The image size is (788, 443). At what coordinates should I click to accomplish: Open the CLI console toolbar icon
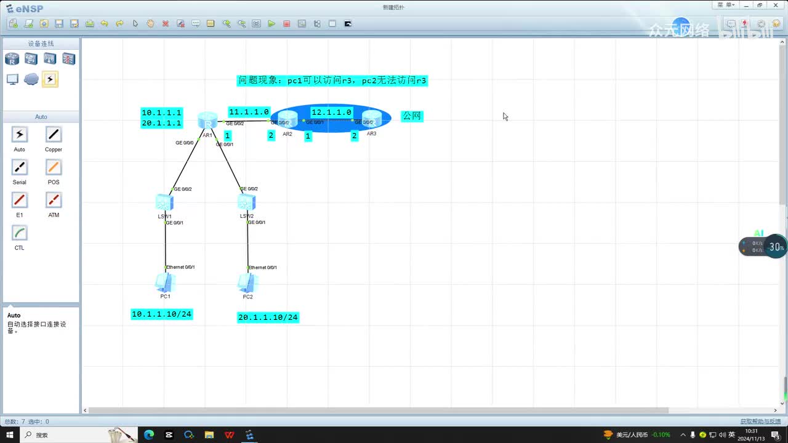[348, 23]
